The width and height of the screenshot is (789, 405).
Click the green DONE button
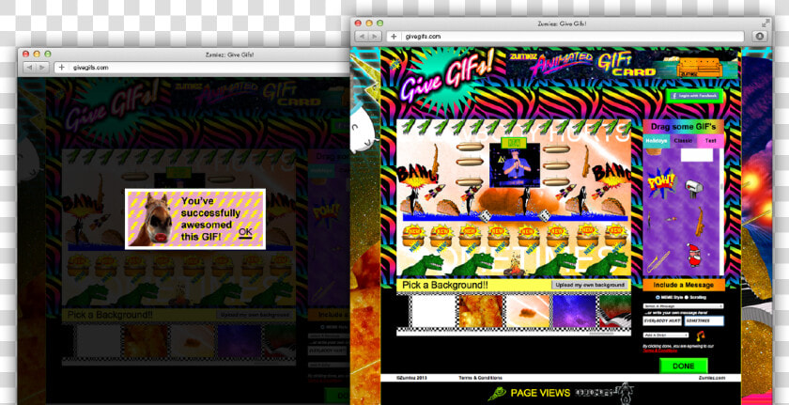tap(684, 366)
